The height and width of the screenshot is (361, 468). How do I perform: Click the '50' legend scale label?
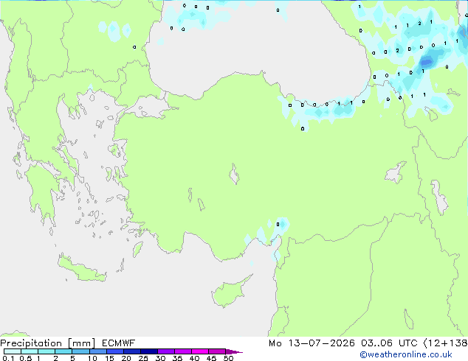click(229, 358)
